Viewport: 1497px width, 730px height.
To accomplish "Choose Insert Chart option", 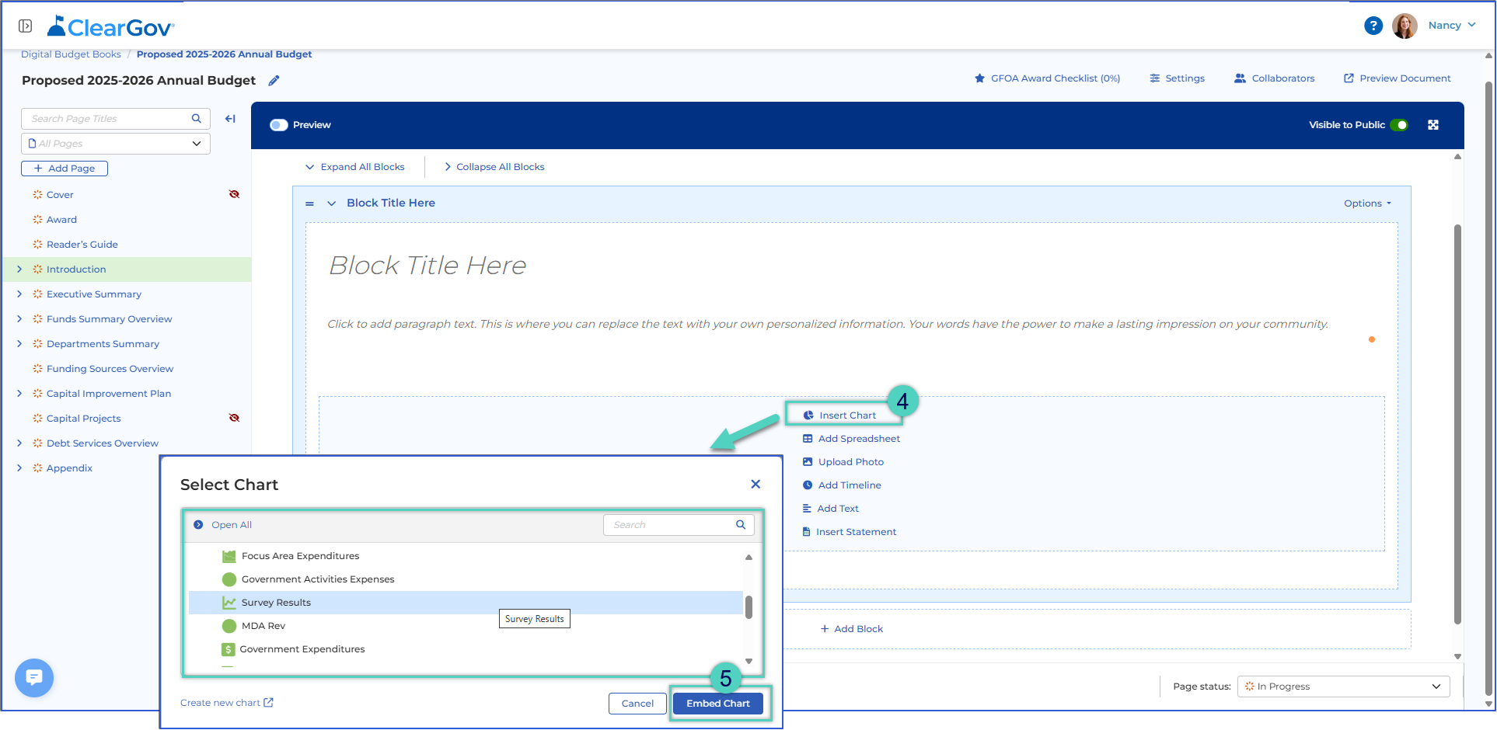I will [x=839, y=415].
